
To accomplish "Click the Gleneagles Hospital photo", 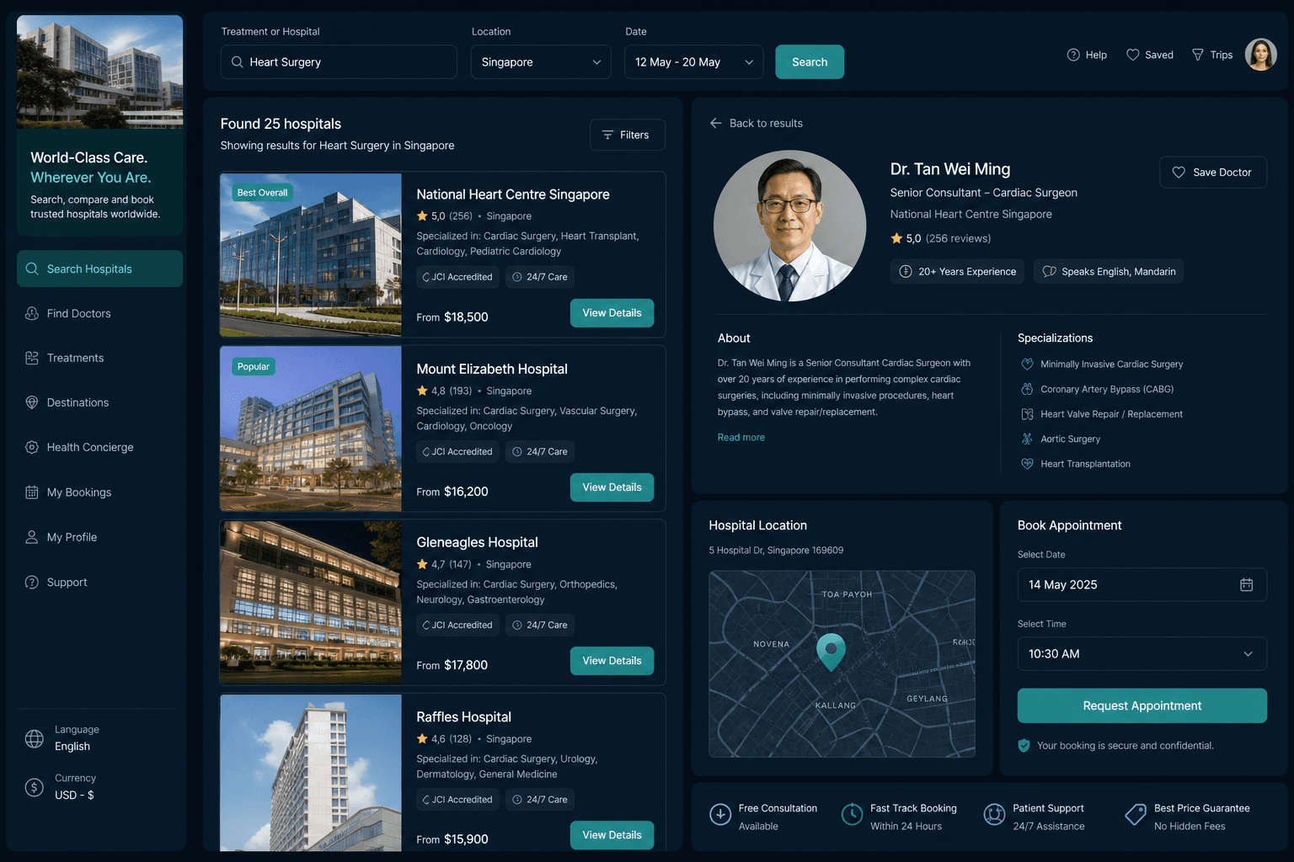I will pyautogui.click(x=311, y=603).
